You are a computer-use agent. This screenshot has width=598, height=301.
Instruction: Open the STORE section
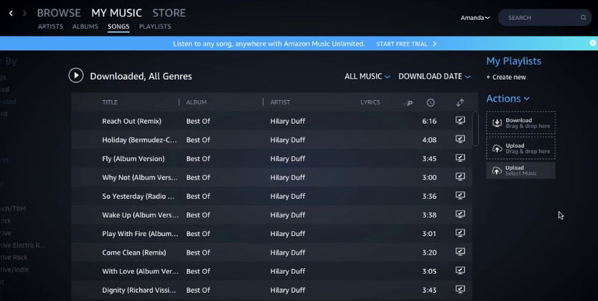[169, 13]
